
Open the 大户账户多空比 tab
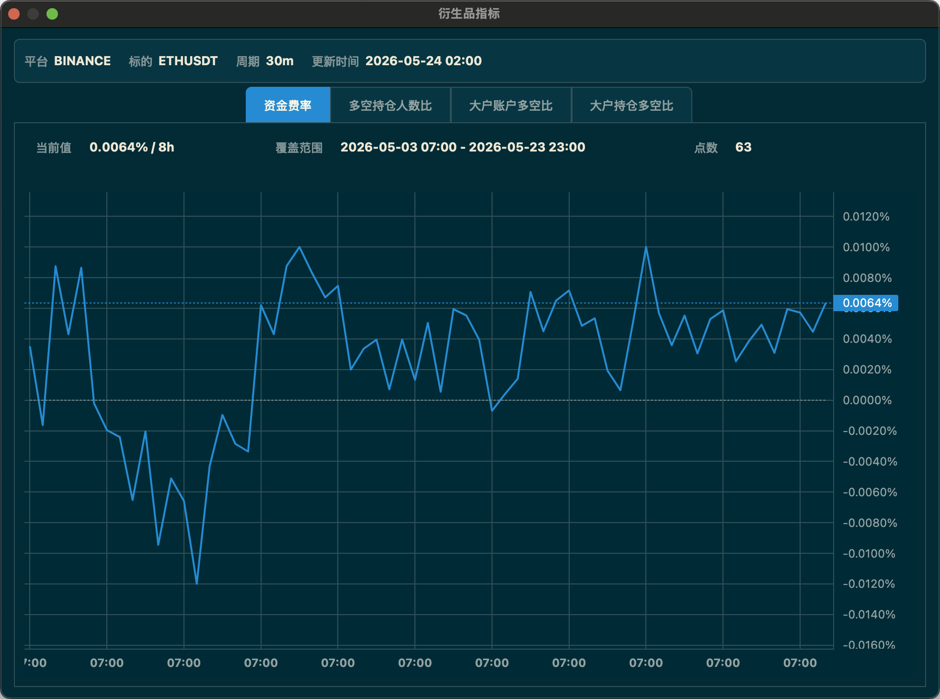tap(511, 105)
